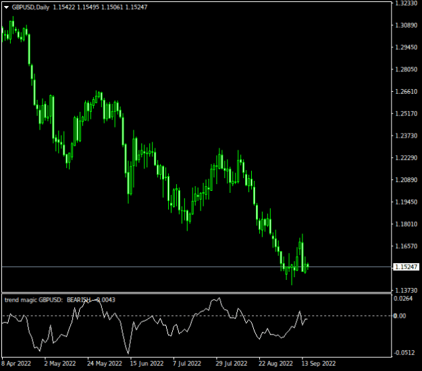Click the 7 Jul 2022 date label

click(187, 364)
